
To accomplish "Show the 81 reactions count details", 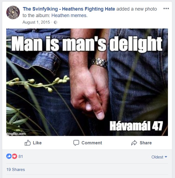I will coord(21,157).
